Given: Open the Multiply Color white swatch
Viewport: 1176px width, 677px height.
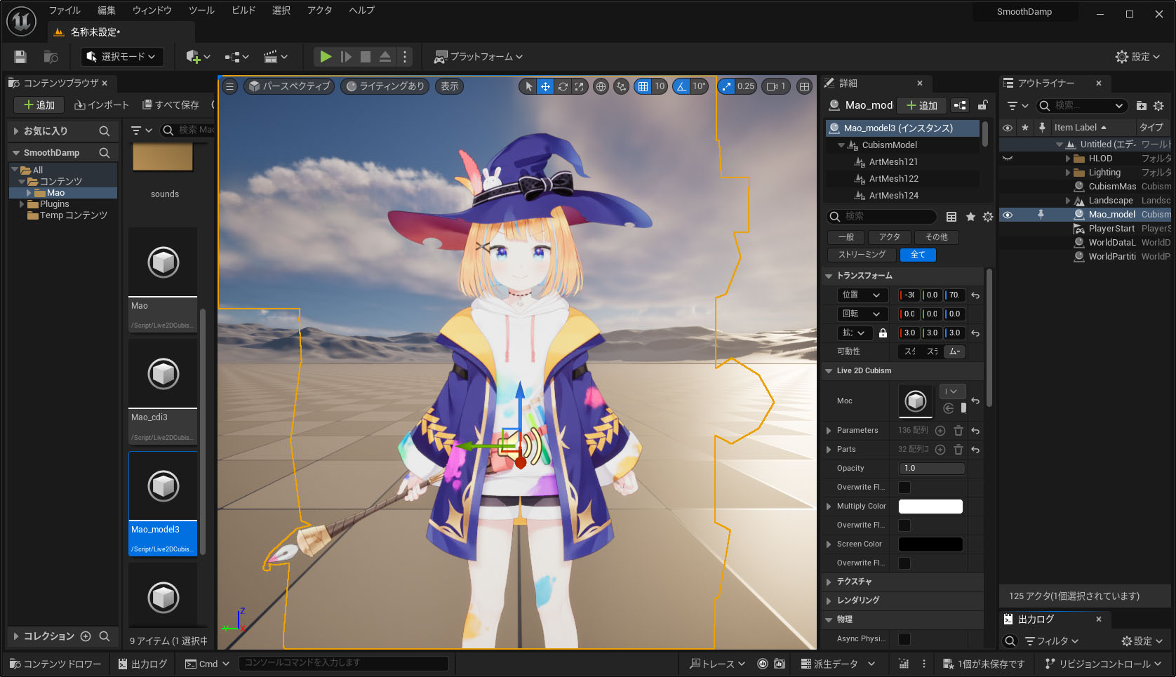Looking at the screenshot, I should (x=930, y=507).
